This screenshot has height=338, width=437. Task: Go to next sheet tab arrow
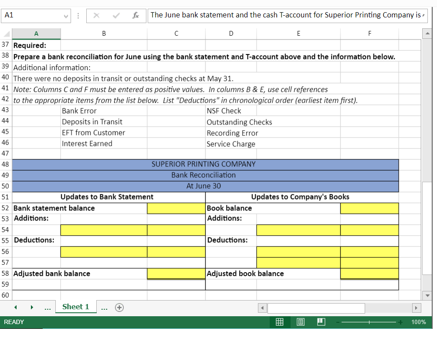pos(32,308)
